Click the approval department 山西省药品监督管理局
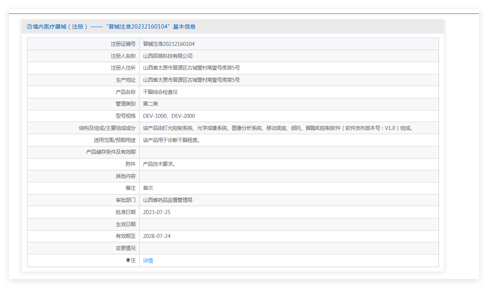 [x=168, y=200]
